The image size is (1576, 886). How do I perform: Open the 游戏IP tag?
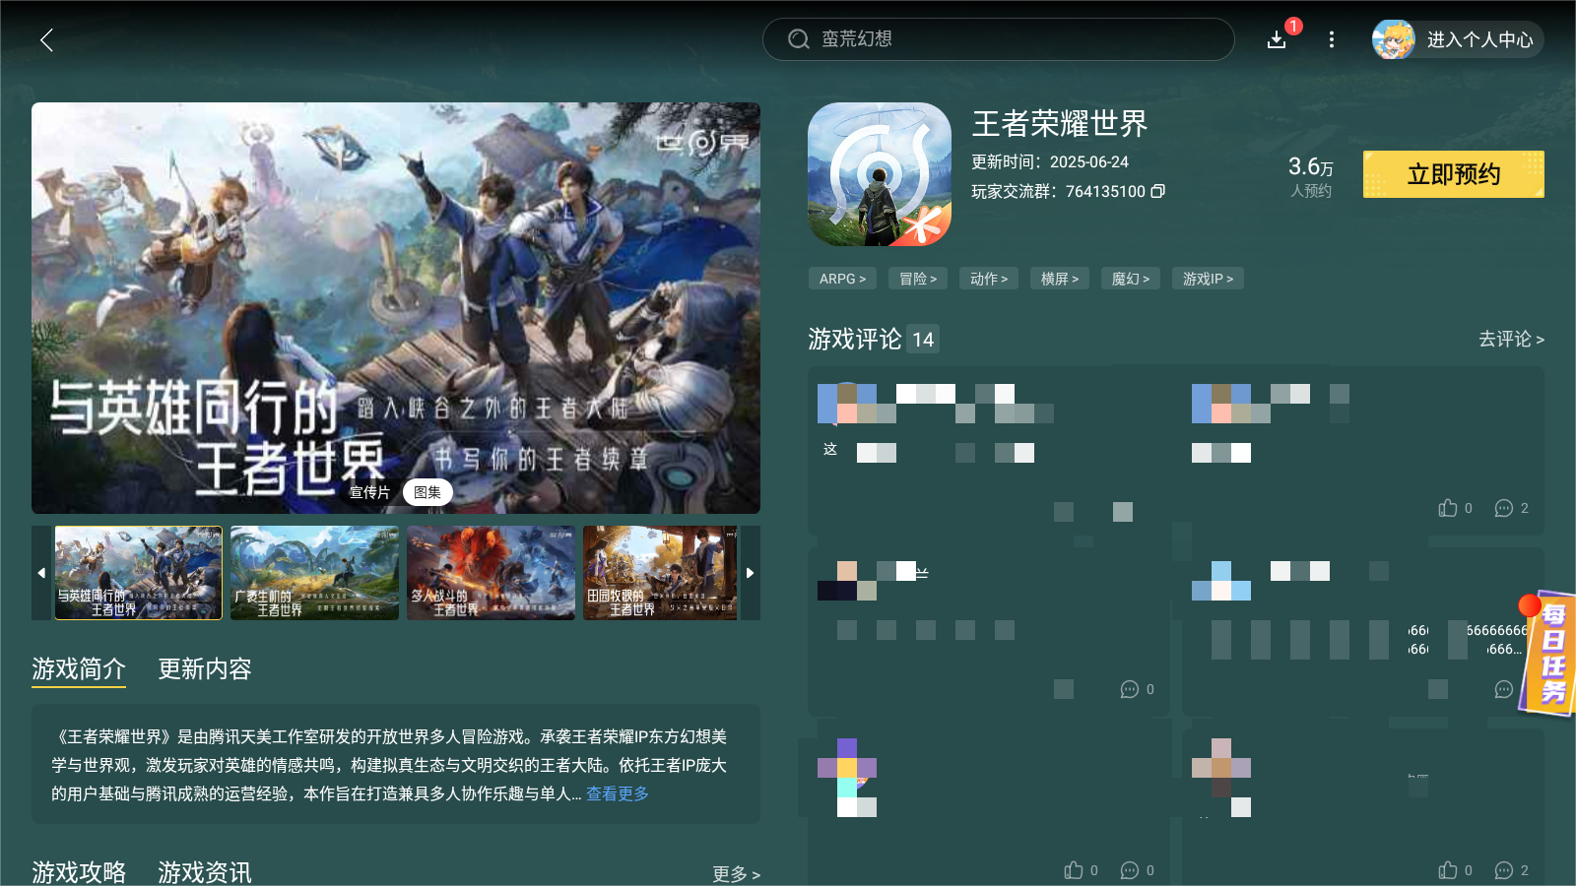(x=1208, y=279)
